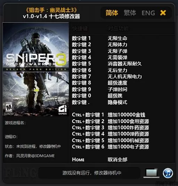
Task: Switch language to ENG
Action: [148, 13]
